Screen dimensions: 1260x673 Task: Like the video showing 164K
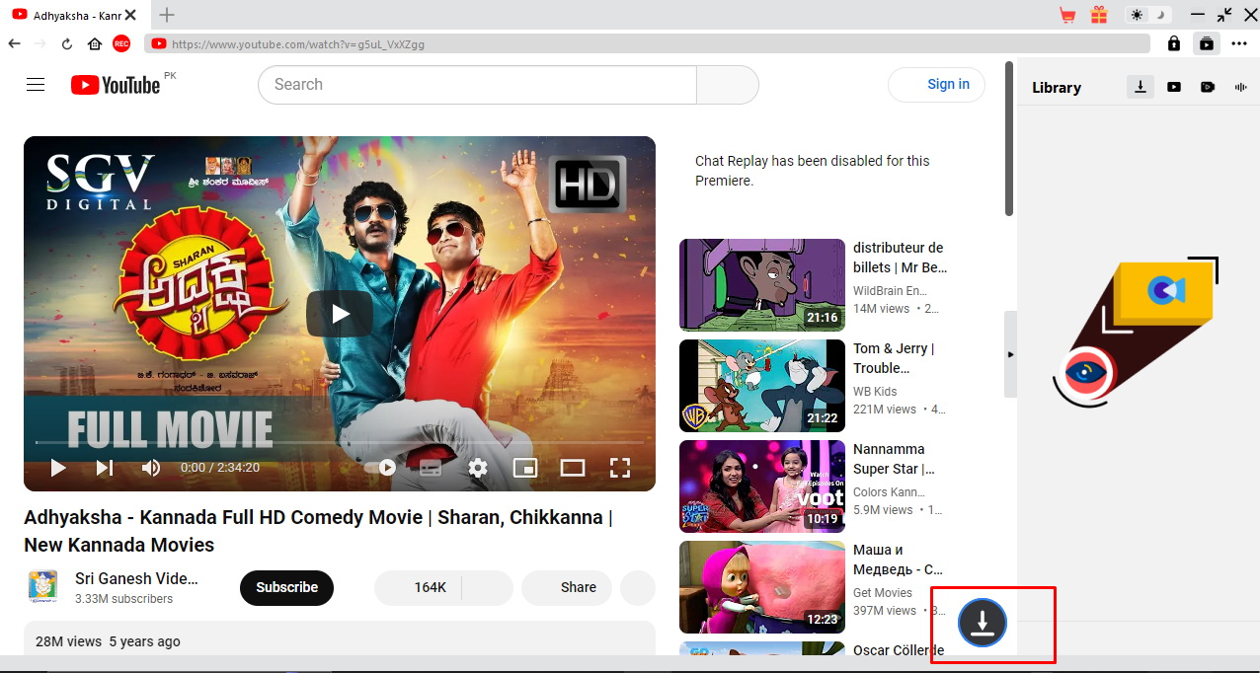pyautogui.click(x=418, y=587)
